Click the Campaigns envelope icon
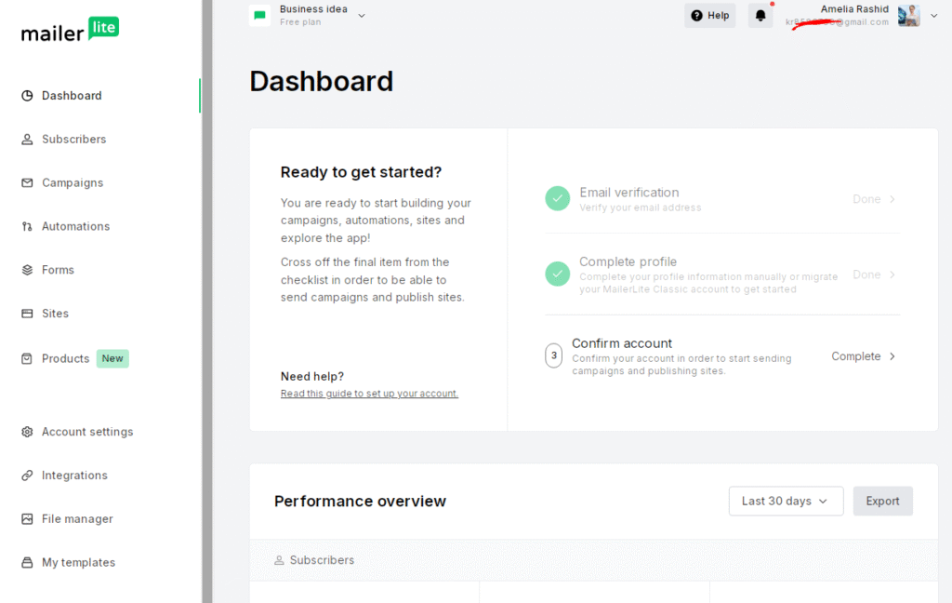The height and width of the screenshot is (603, 952). (27, 183)
